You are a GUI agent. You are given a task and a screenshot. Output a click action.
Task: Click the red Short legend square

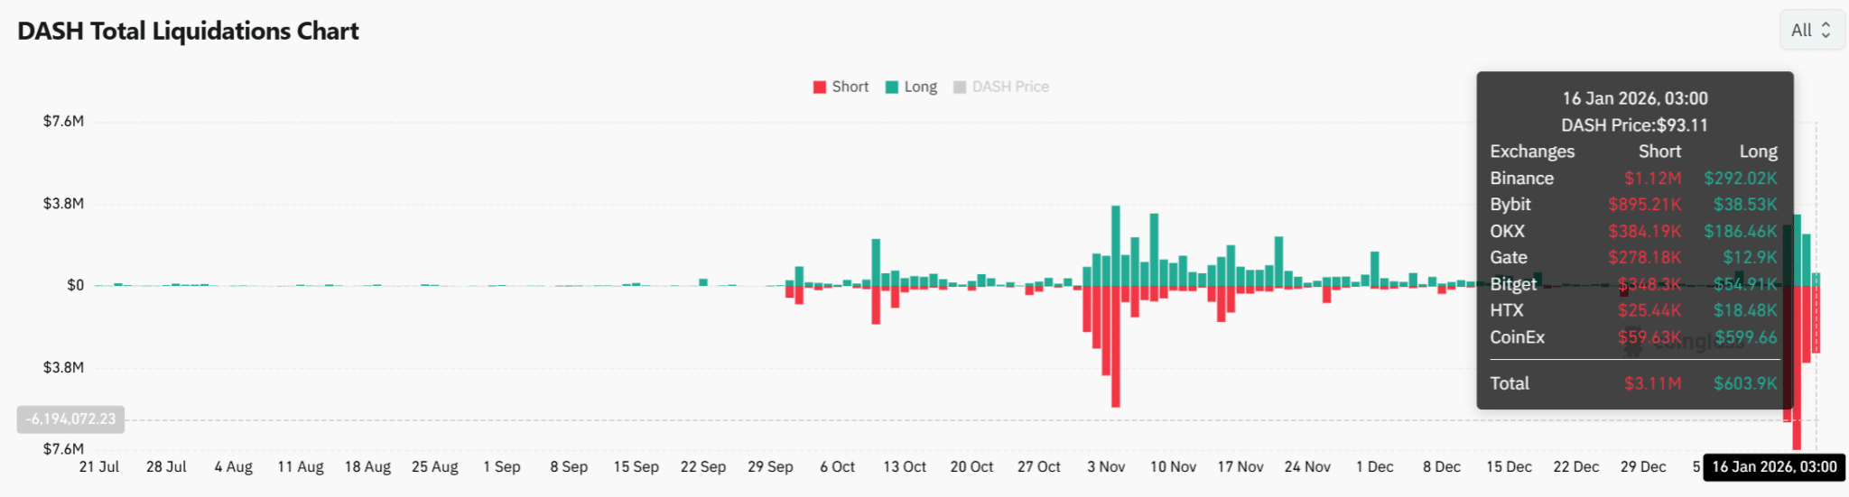point(820,87)
